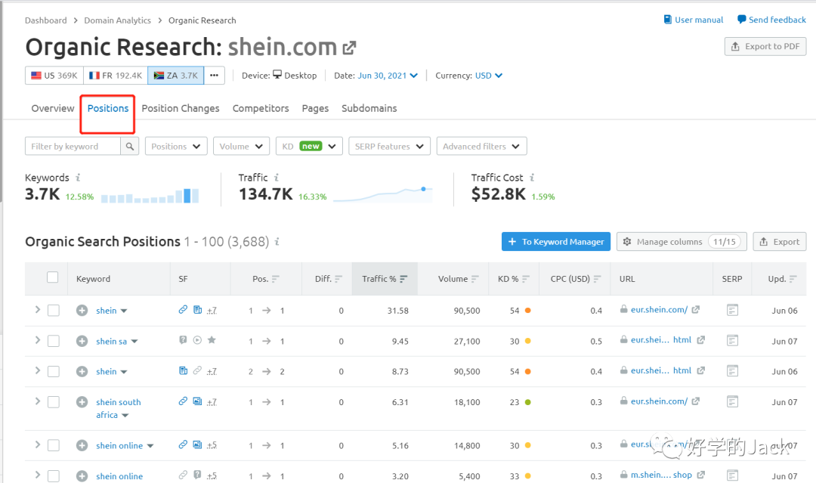Sort by KD % column sort icon
The height and width of the screenshot is (483, 816).
526,279
